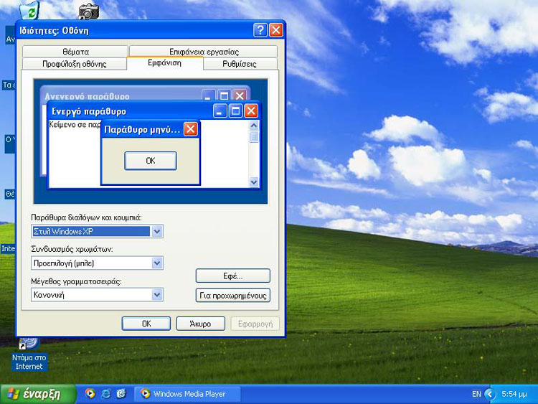
Task: Click the preview message box OK button
Action: coord(151,161)
